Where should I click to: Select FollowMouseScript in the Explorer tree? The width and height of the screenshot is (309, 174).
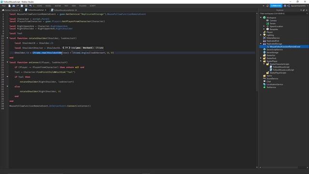281,67
